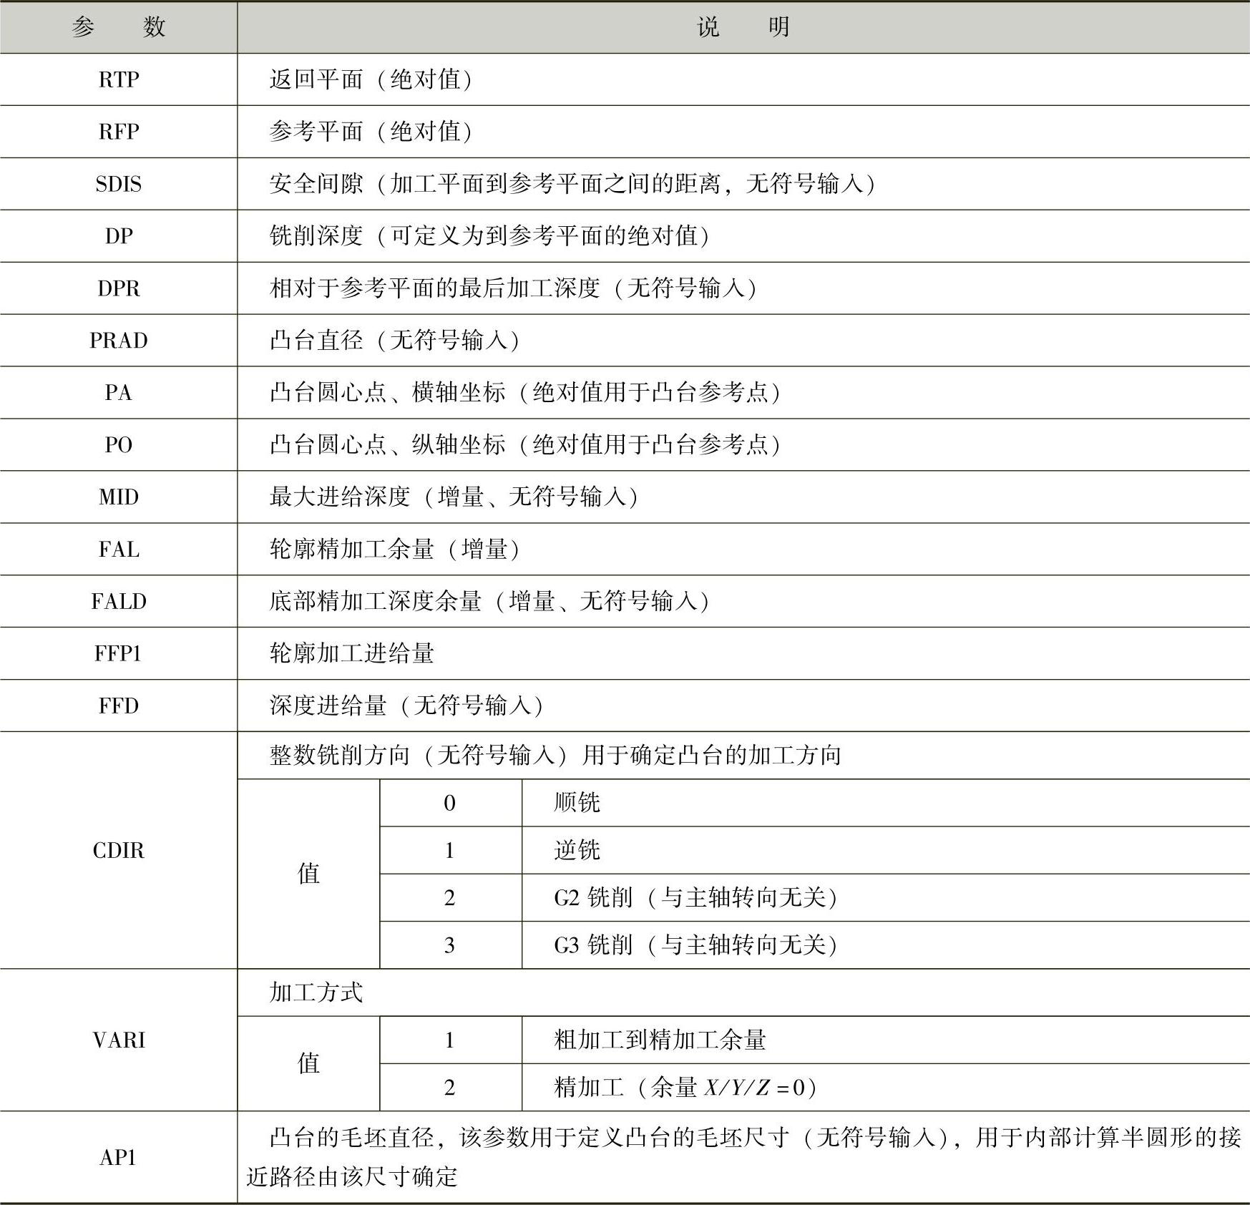
Task: Click the DPR parameter cell
Action: point(119,288)
